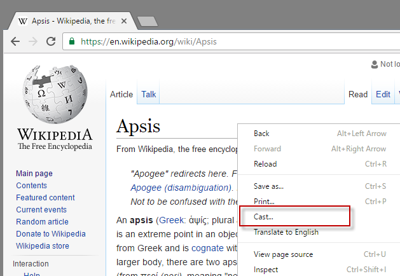Open a new tab with the blank tab button
This screenshot has height=276, width=400.
click(x=148, y=22)
